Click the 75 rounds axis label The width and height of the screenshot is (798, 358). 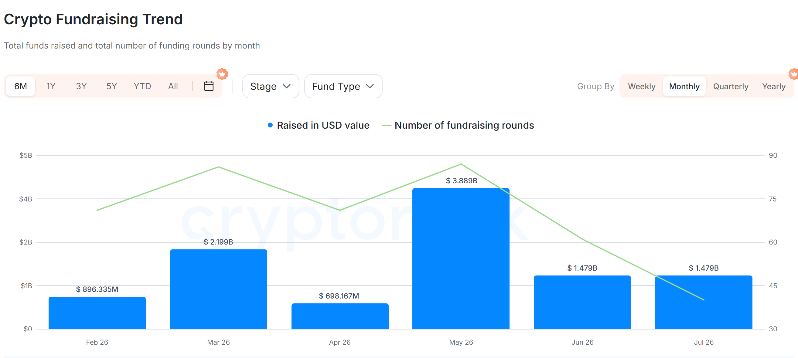(x=772, y=199)
